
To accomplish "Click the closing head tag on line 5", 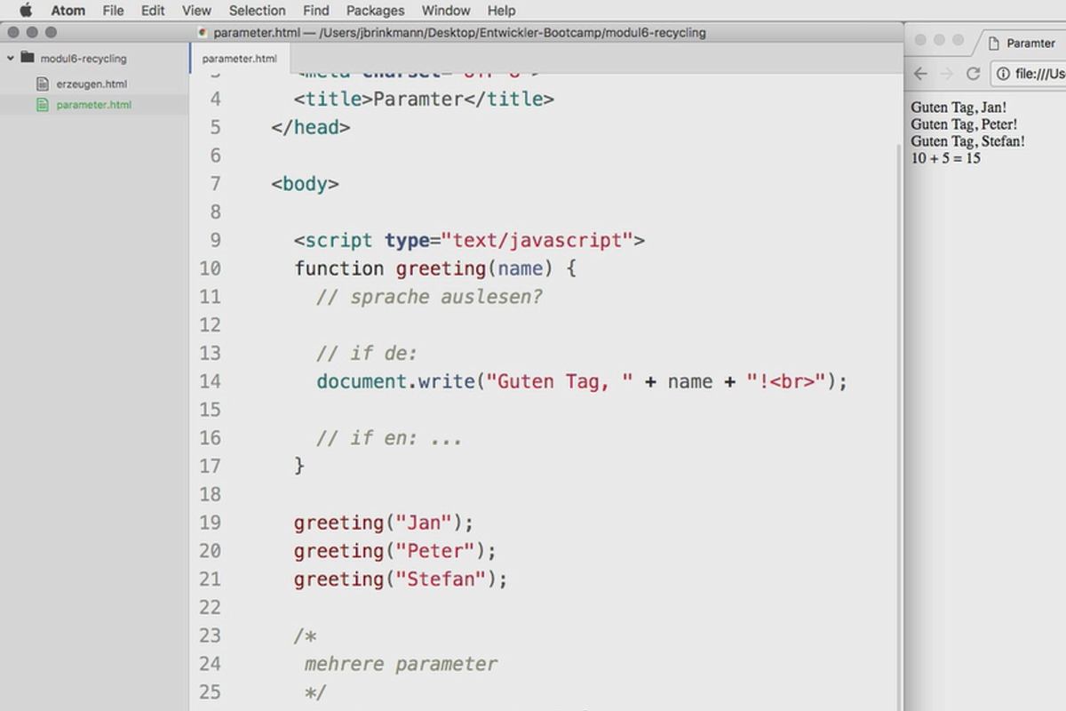I will (x=311, y=127).
